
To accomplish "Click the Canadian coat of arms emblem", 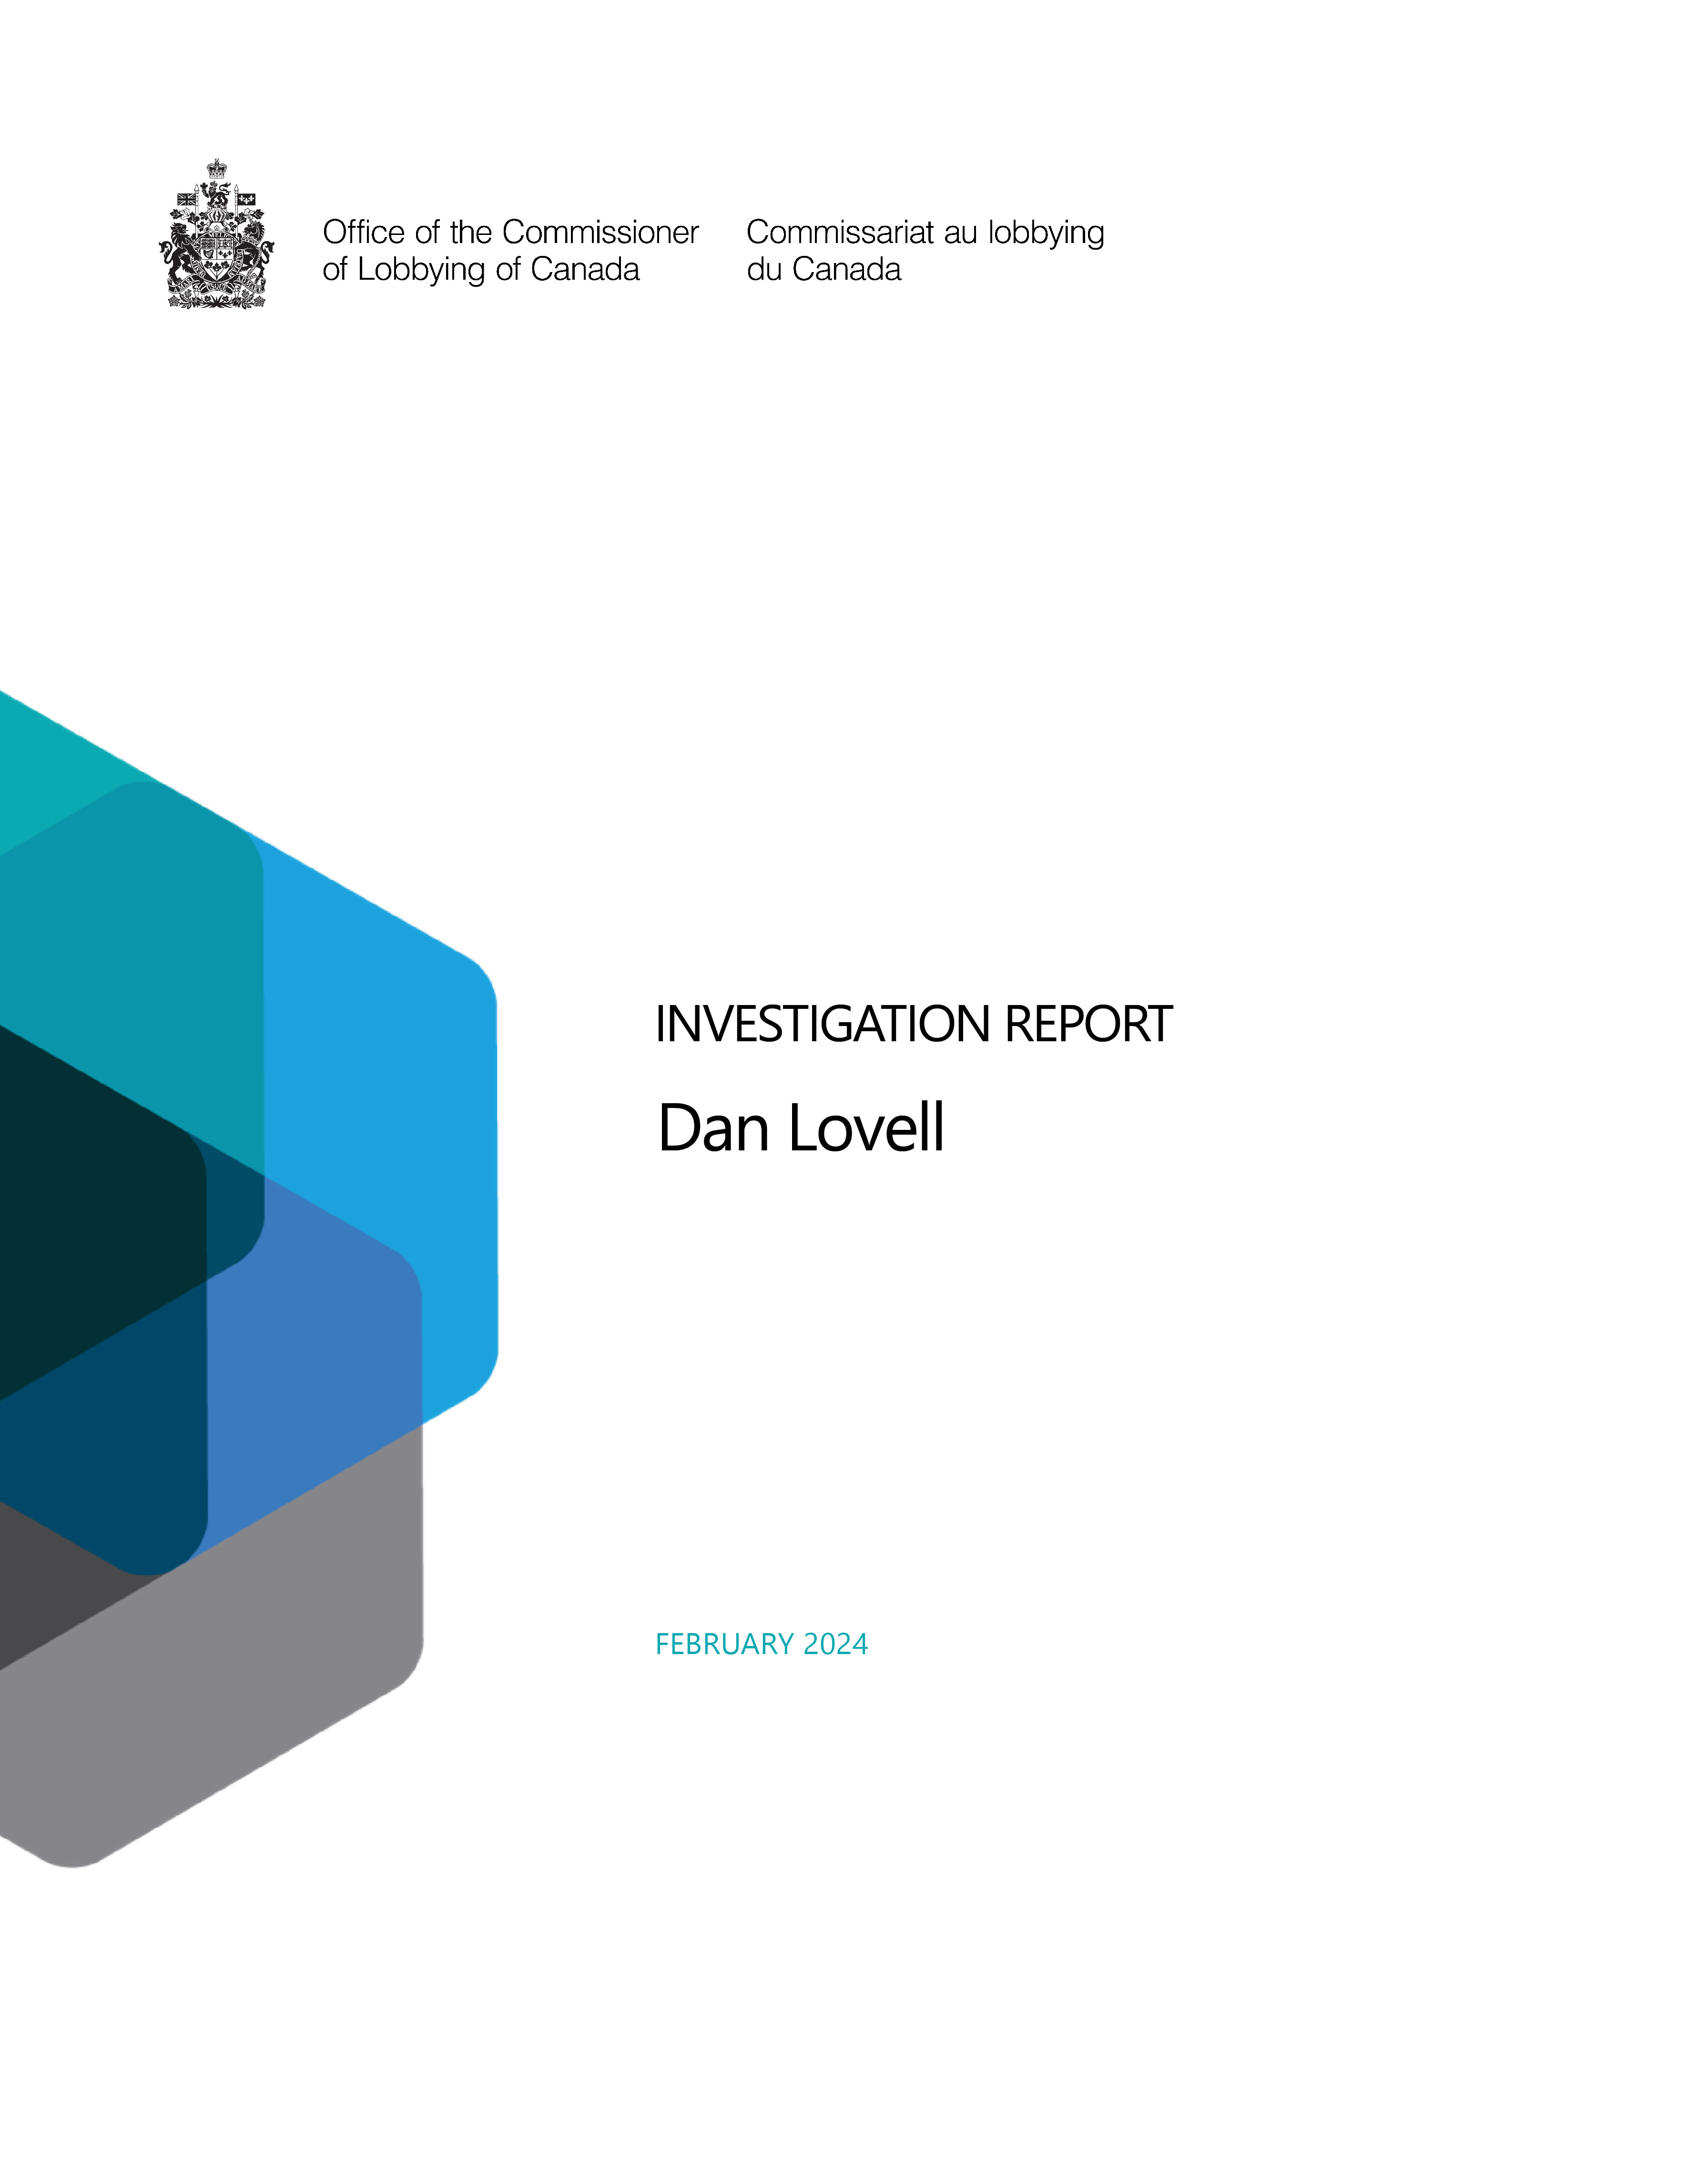I will pos(216,233).
